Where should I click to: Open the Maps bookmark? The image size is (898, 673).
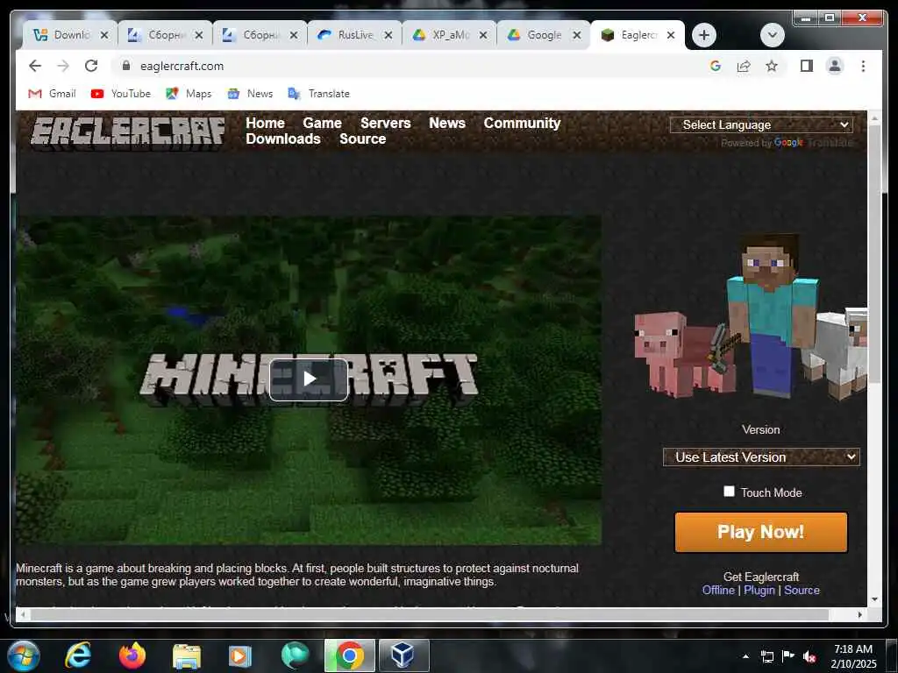[189, 93]
